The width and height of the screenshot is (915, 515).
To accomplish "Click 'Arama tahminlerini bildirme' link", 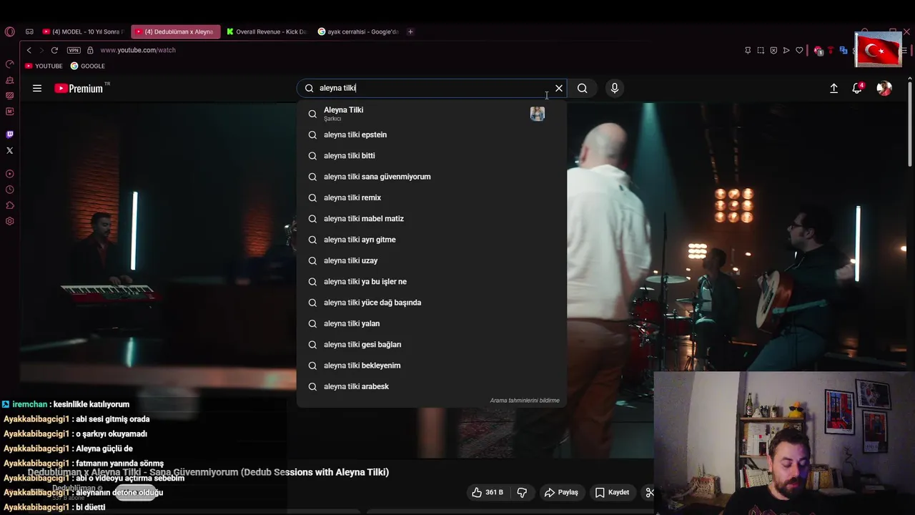I will point(525,401).
